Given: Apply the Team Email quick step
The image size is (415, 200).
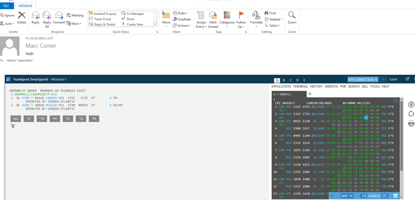Looking at the screenshot, I should coord(100,19).
